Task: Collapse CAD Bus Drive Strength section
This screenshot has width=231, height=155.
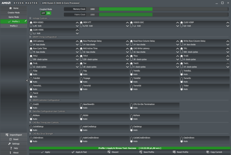Action: tap(30, 134)
